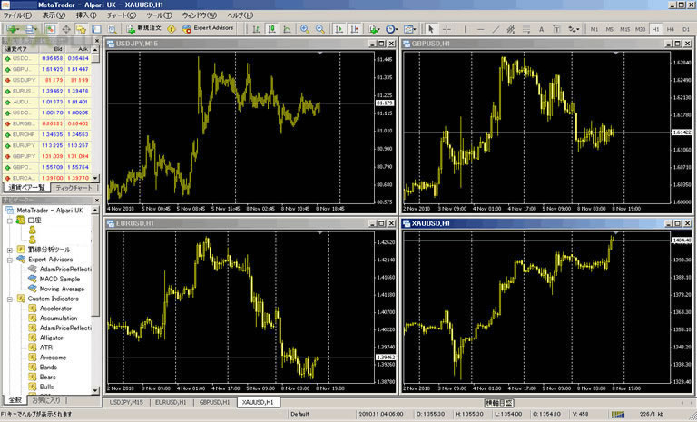Select the Moving Average expert advisor
Screen dimensions: 697x422
[x=62, y=289]
